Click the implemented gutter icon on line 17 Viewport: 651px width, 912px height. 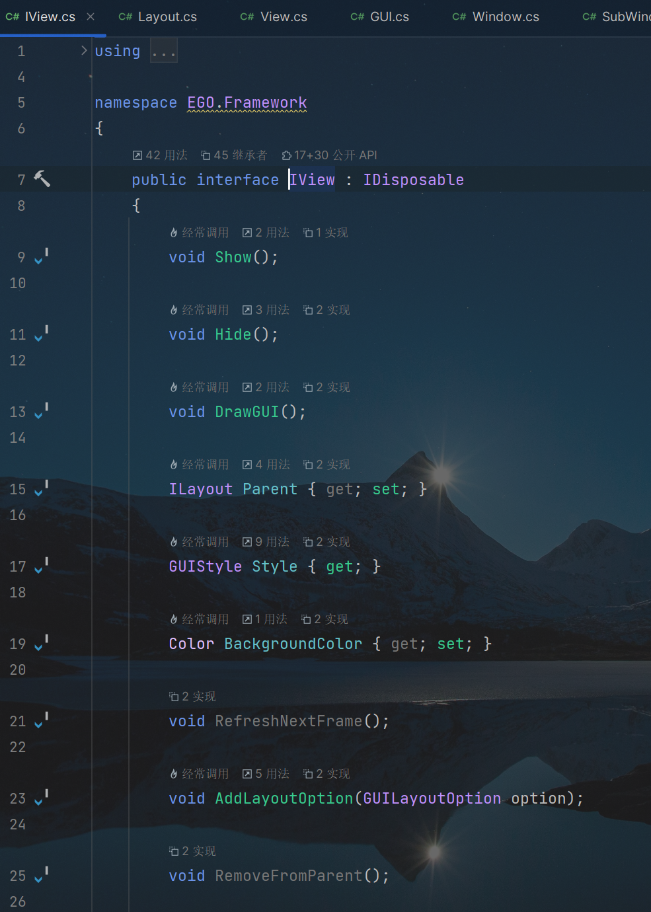(x=41, y=566)
